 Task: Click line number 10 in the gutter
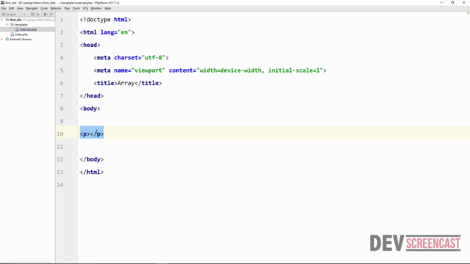click(60, 134)
